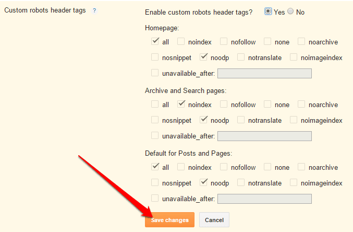Image resolution: width=353 pixels, height=232 pixels.
Task: Check Homepage noimageindex checkbox
Action: (294, 57)
